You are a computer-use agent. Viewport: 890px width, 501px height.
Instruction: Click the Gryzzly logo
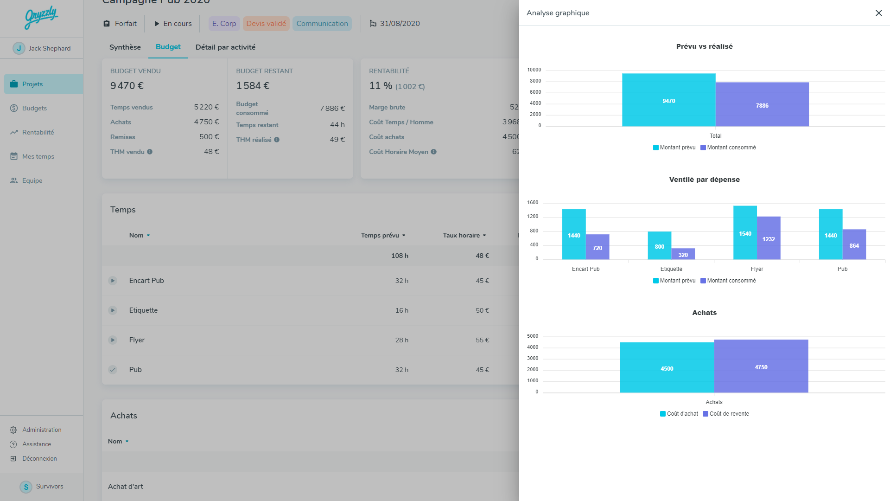tap(41, 17)
